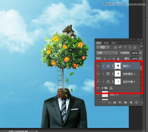Screen dimensions: 148x132
Task: Expand the 花 layer group
Action: 103,88
